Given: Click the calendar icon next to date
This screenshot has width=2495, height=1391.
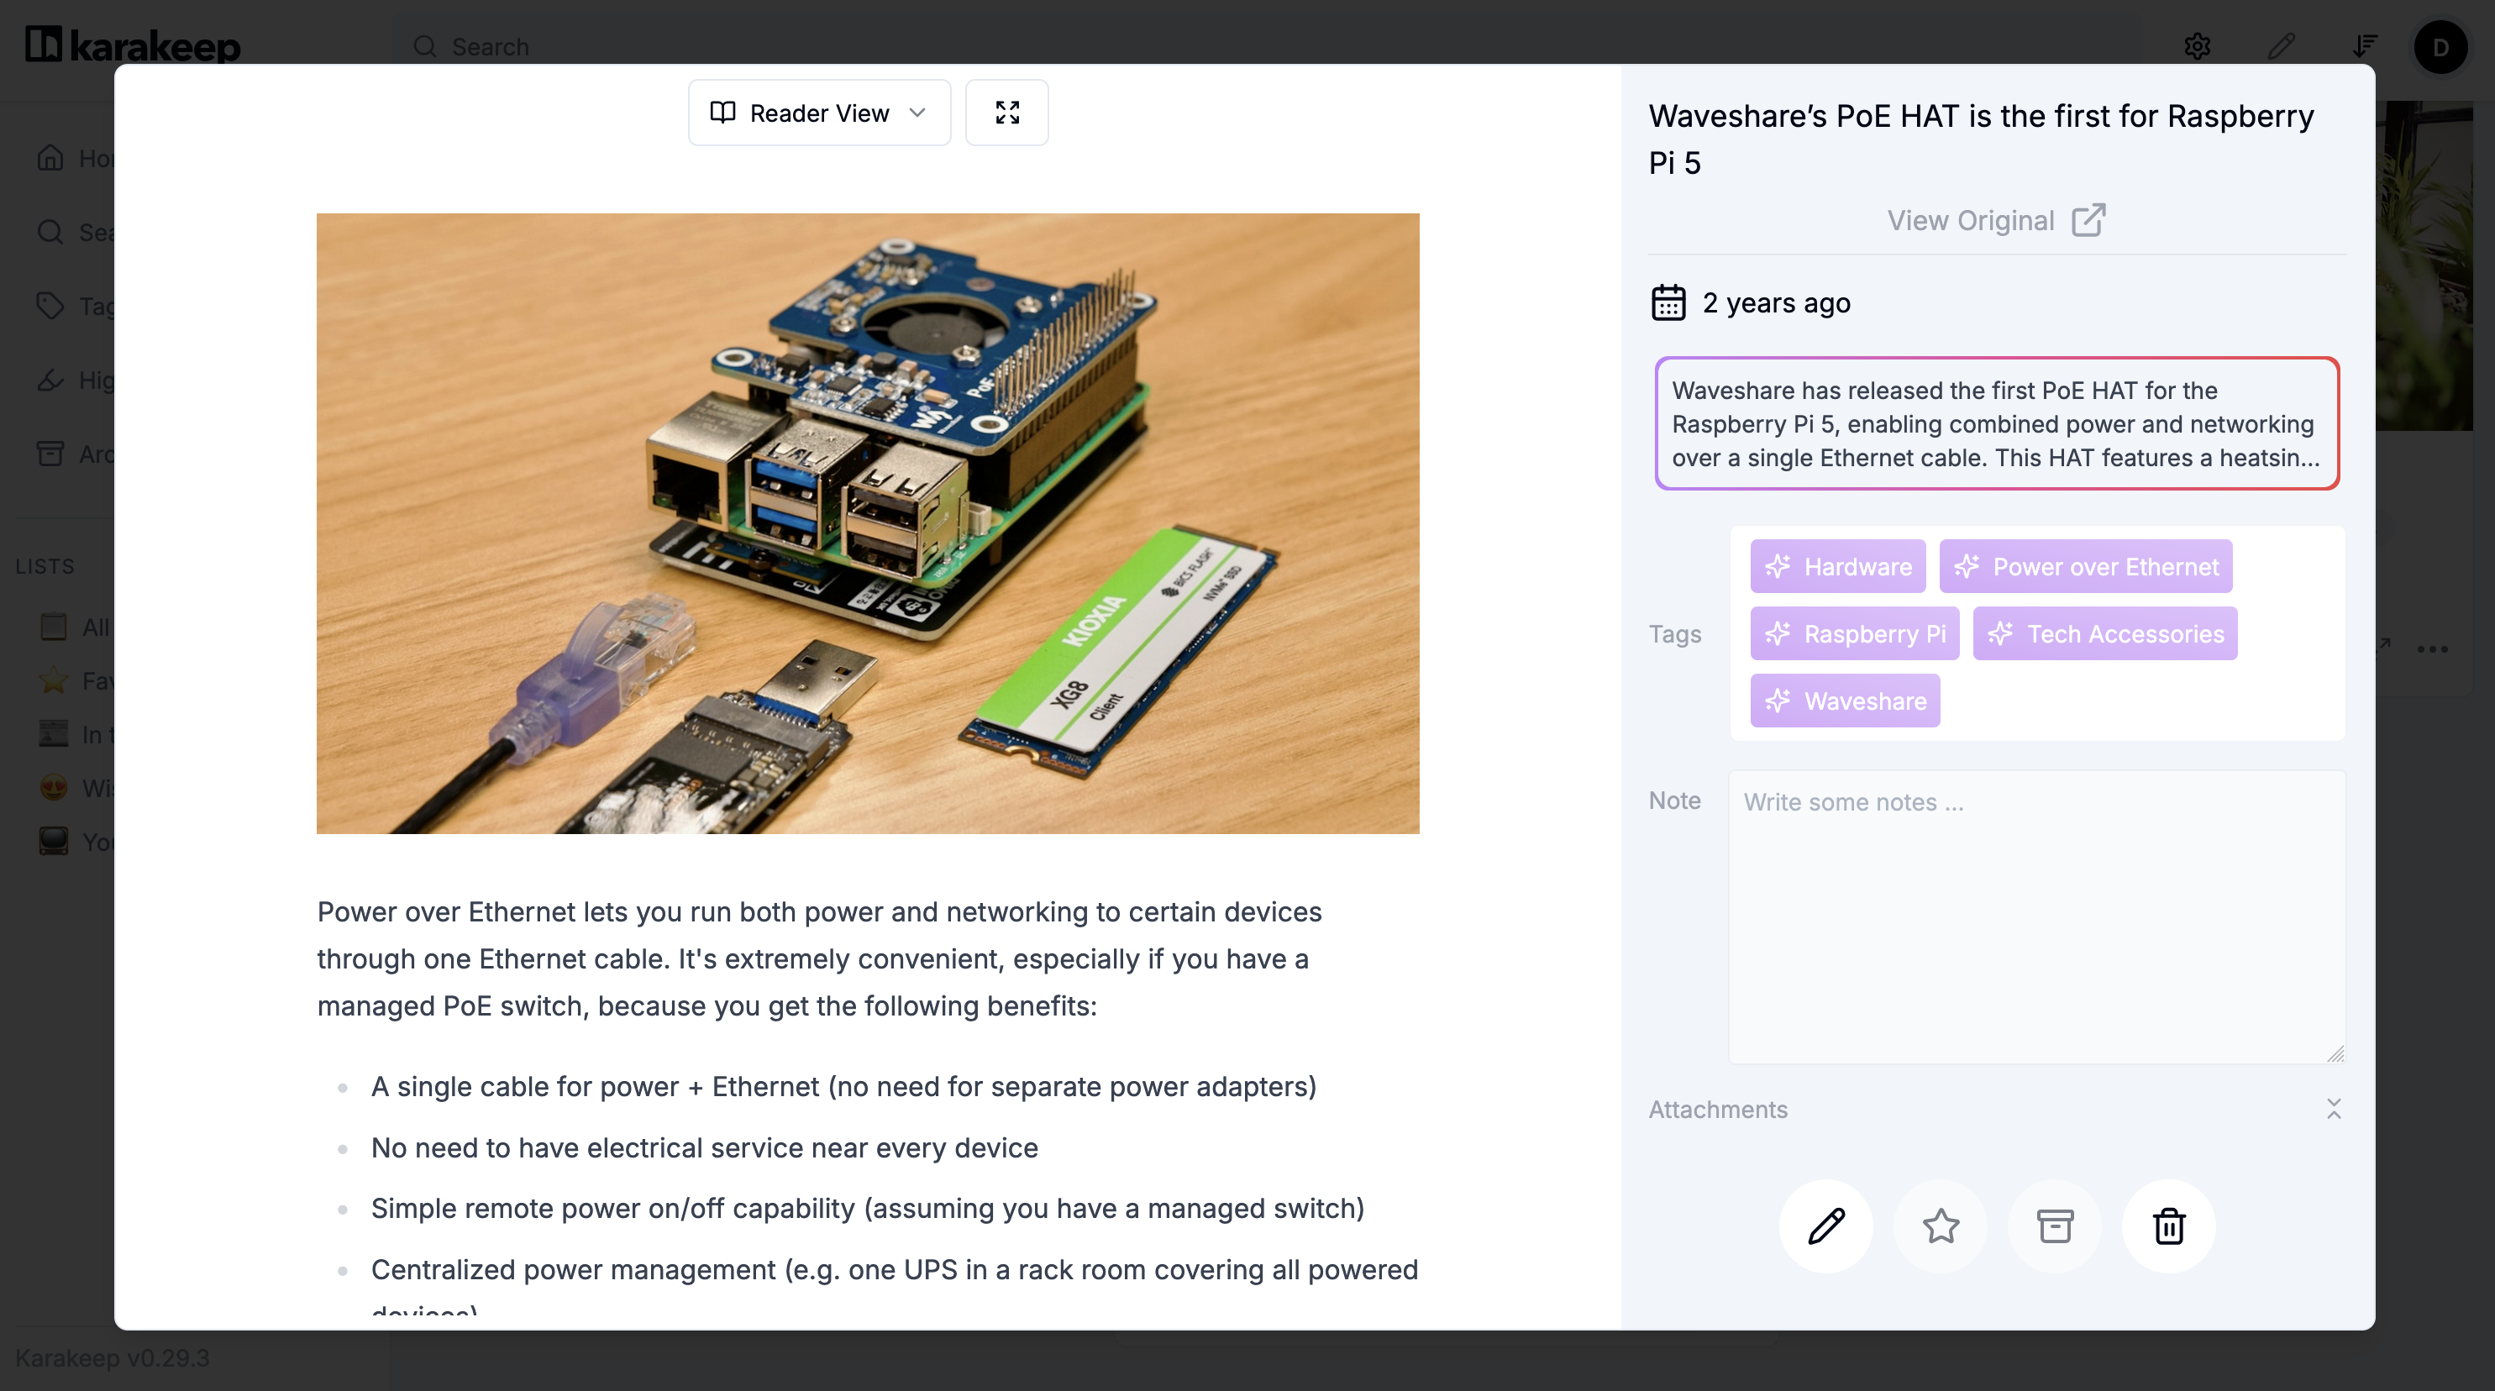Looking at the screenshot, I should 1668,303.
